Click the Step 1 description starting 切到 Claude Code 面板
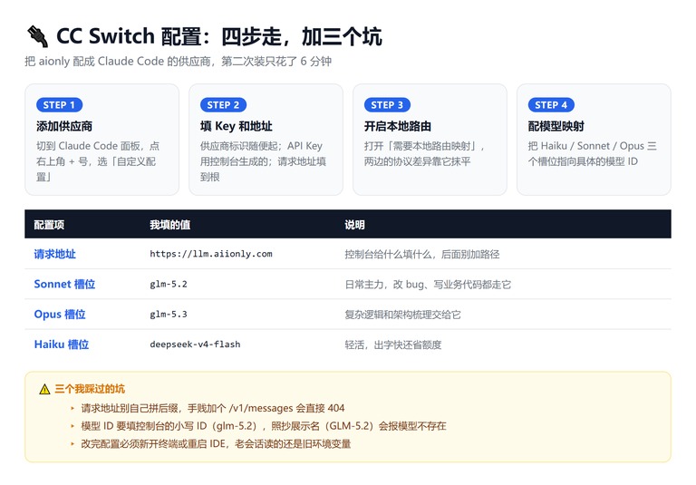The width and height of the screenshot is (696, 485). point(98,161)
